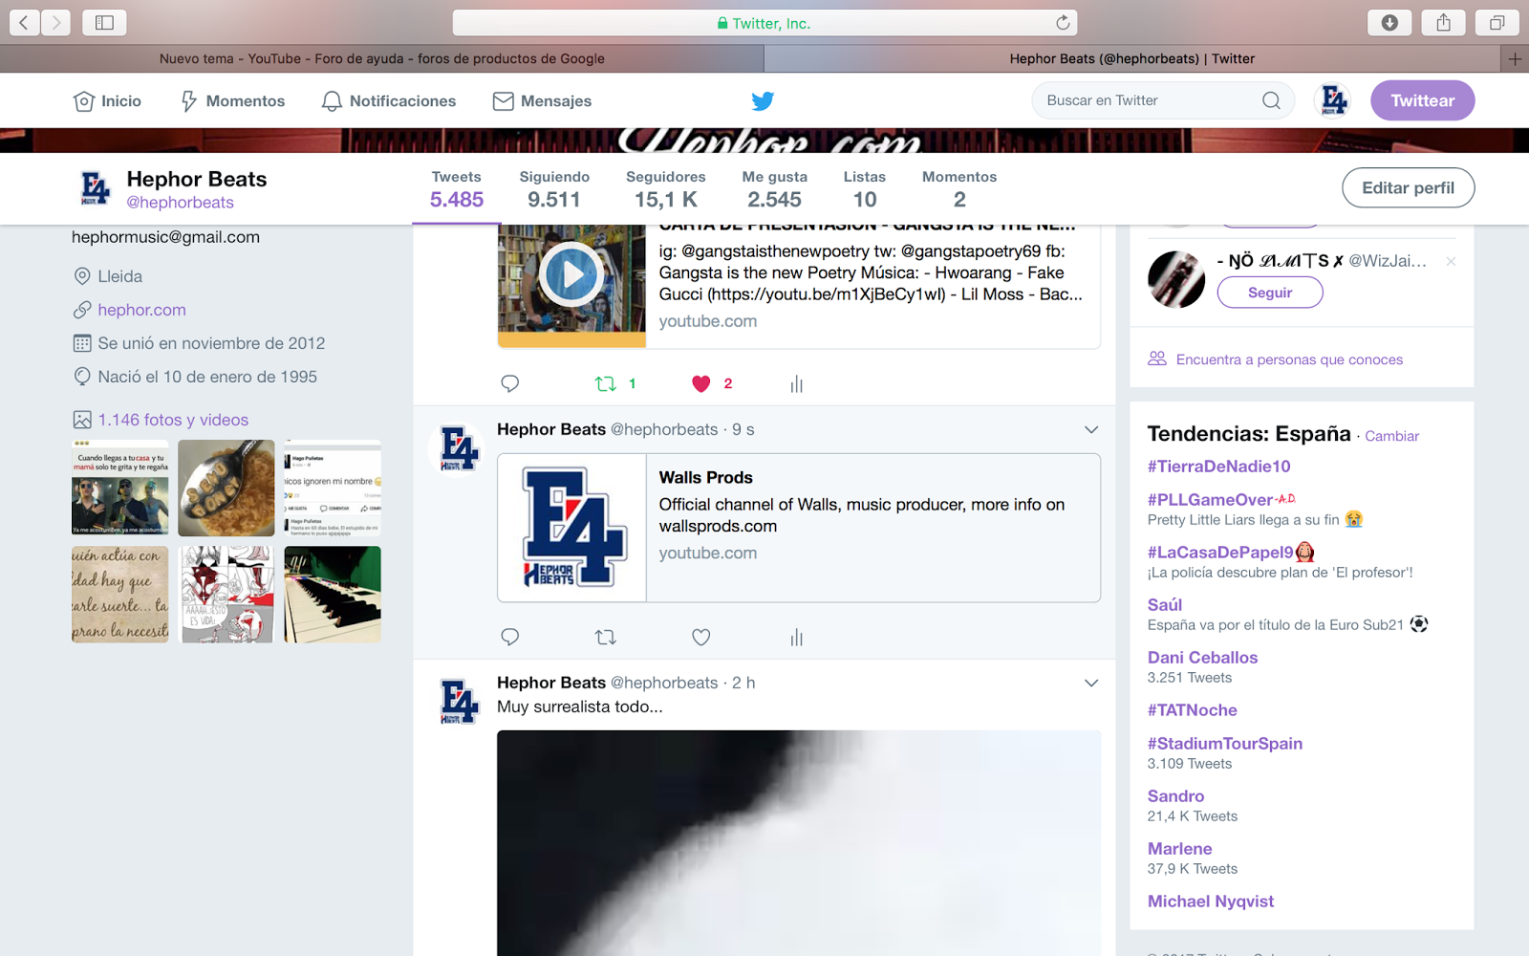This screenshot has width=1529, height=956.
Task: Open the Walls Prods link card
Action: 799,528
